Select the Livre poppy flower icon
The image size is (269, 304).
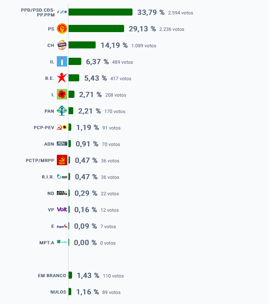coord(62,94)
